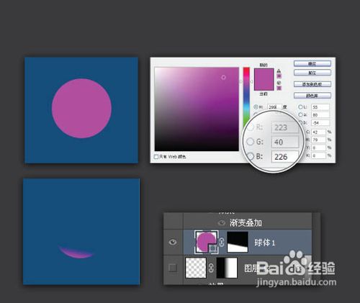Toggle the eye icon beside 渐变叠加 effect

click(221, 223)
